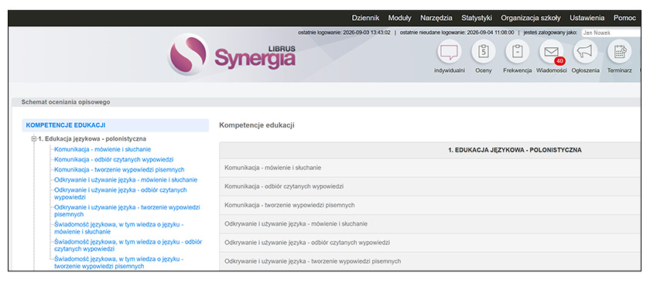Open tree link Świadomość językowa - odbiór czytanych wypowiedzi
Image resolution: width=650 pixels, height=283 pixels.
tap(128, 245)
